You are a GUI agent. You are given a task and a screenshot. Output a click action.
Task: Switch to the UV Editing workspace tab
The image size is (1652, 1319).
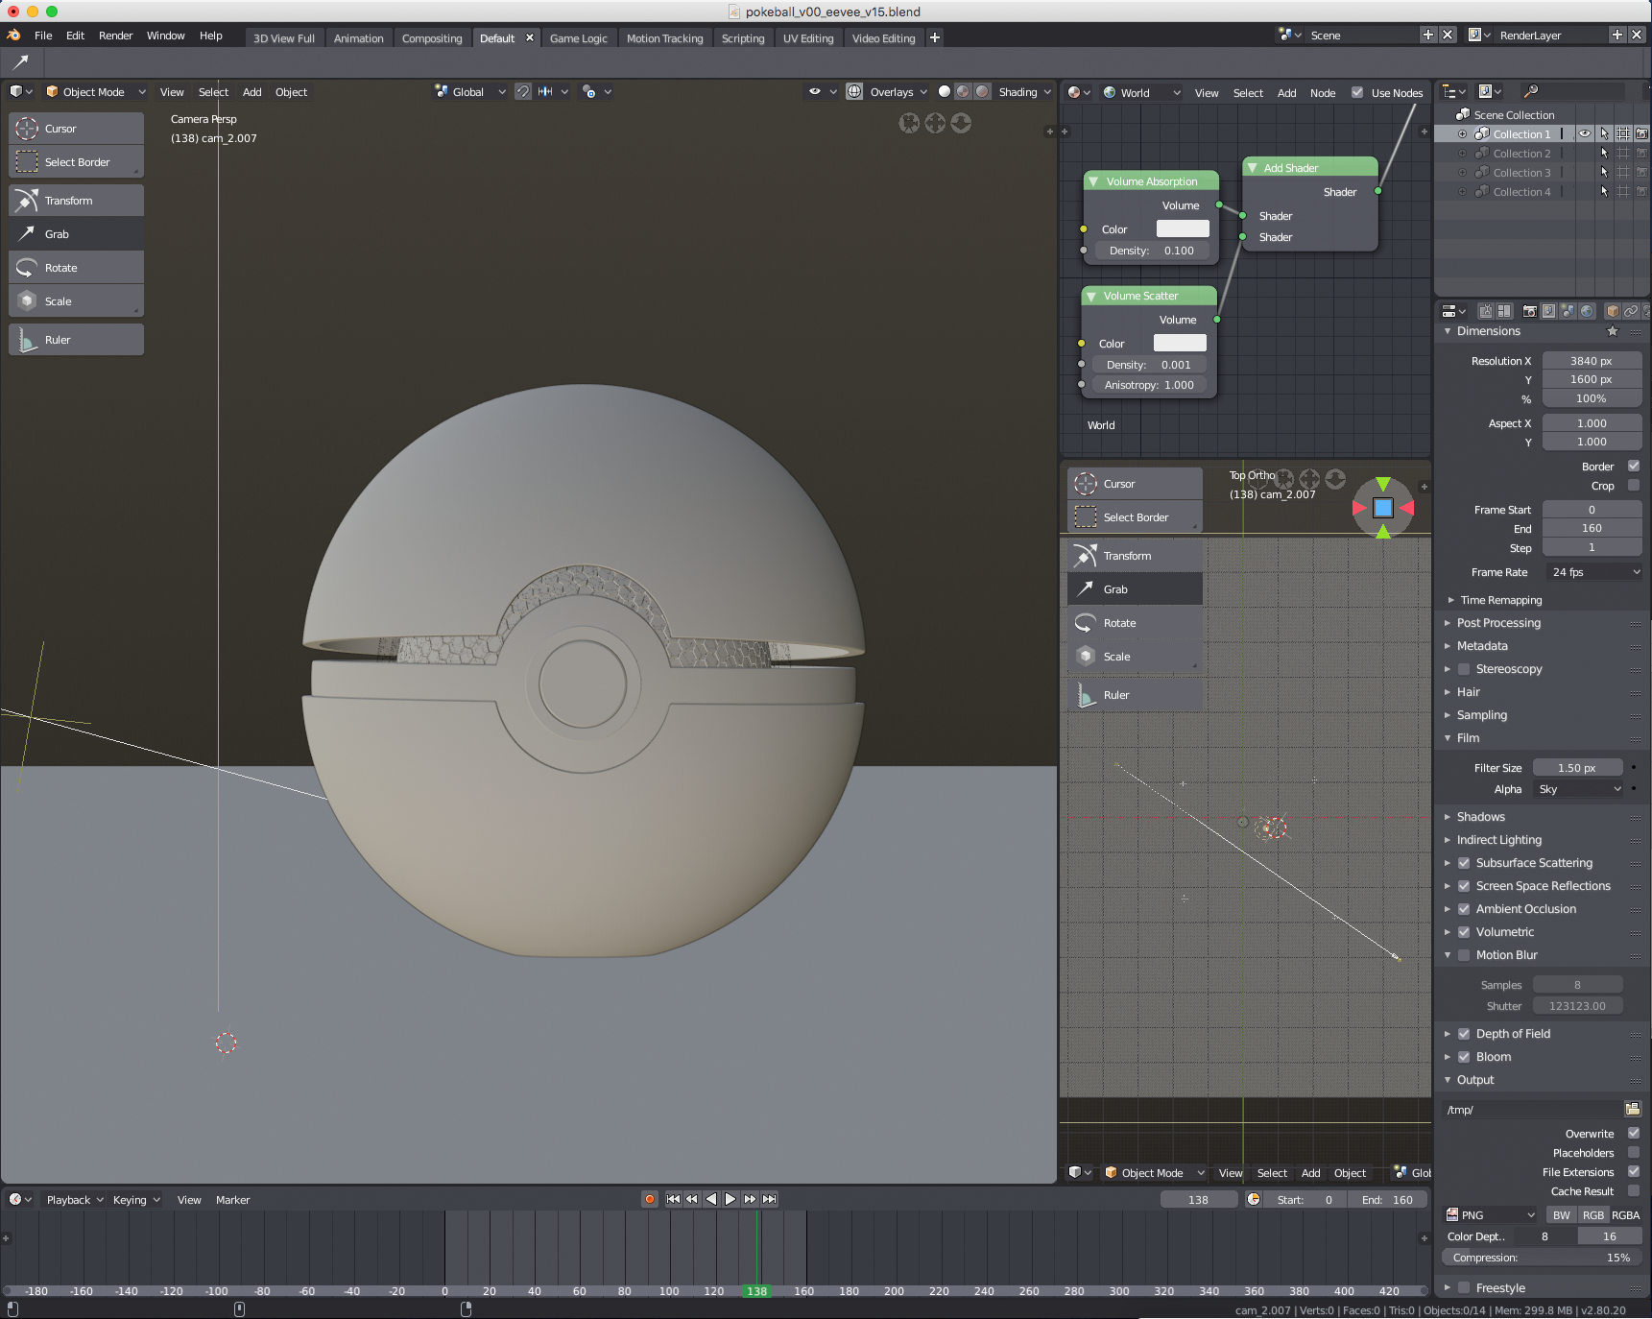808,38
